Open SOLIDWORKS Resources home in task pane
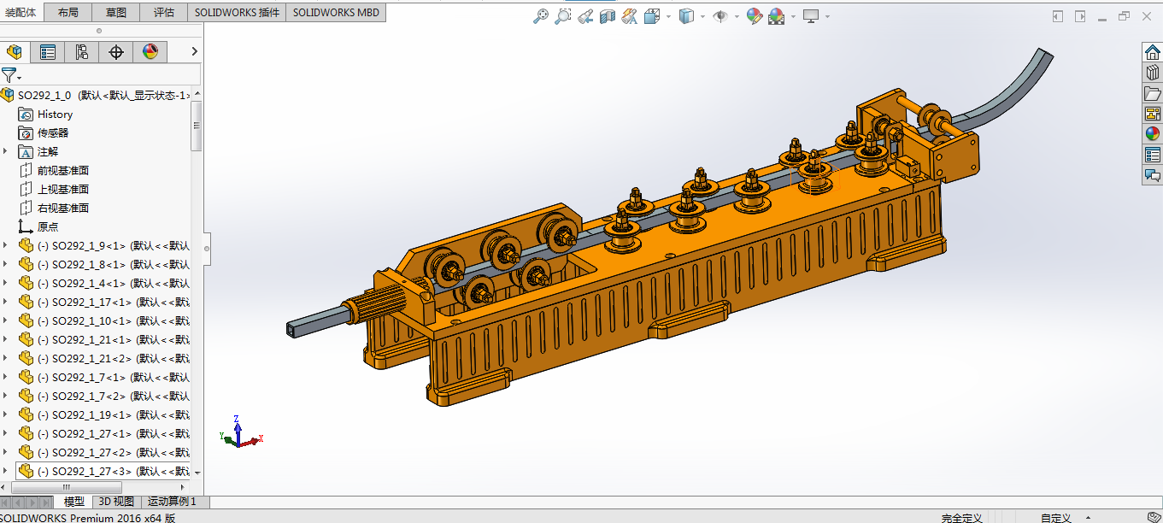This screenshot has width=1163, height=523. click(x=1153, y=52)
